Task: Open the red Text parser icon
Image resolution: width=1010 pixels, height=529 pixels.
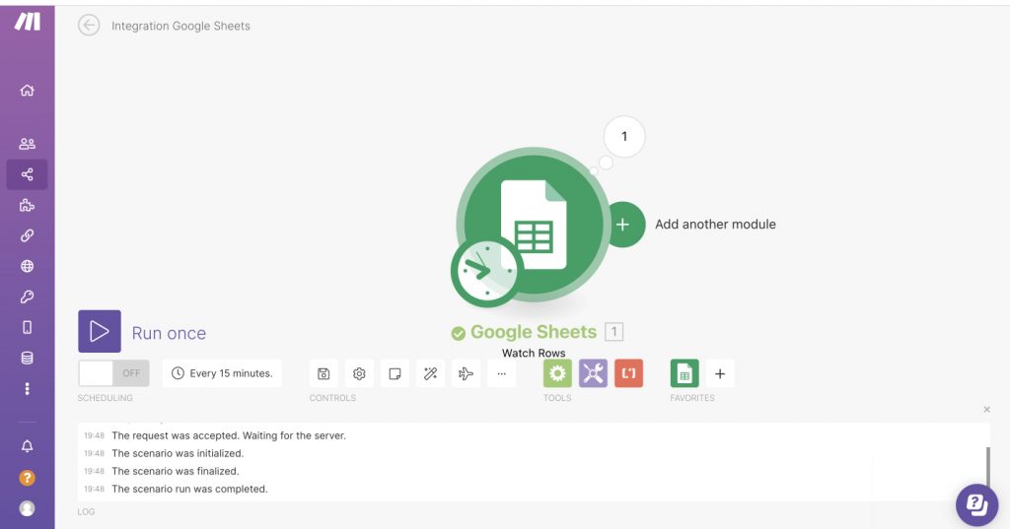Action: 628,373
